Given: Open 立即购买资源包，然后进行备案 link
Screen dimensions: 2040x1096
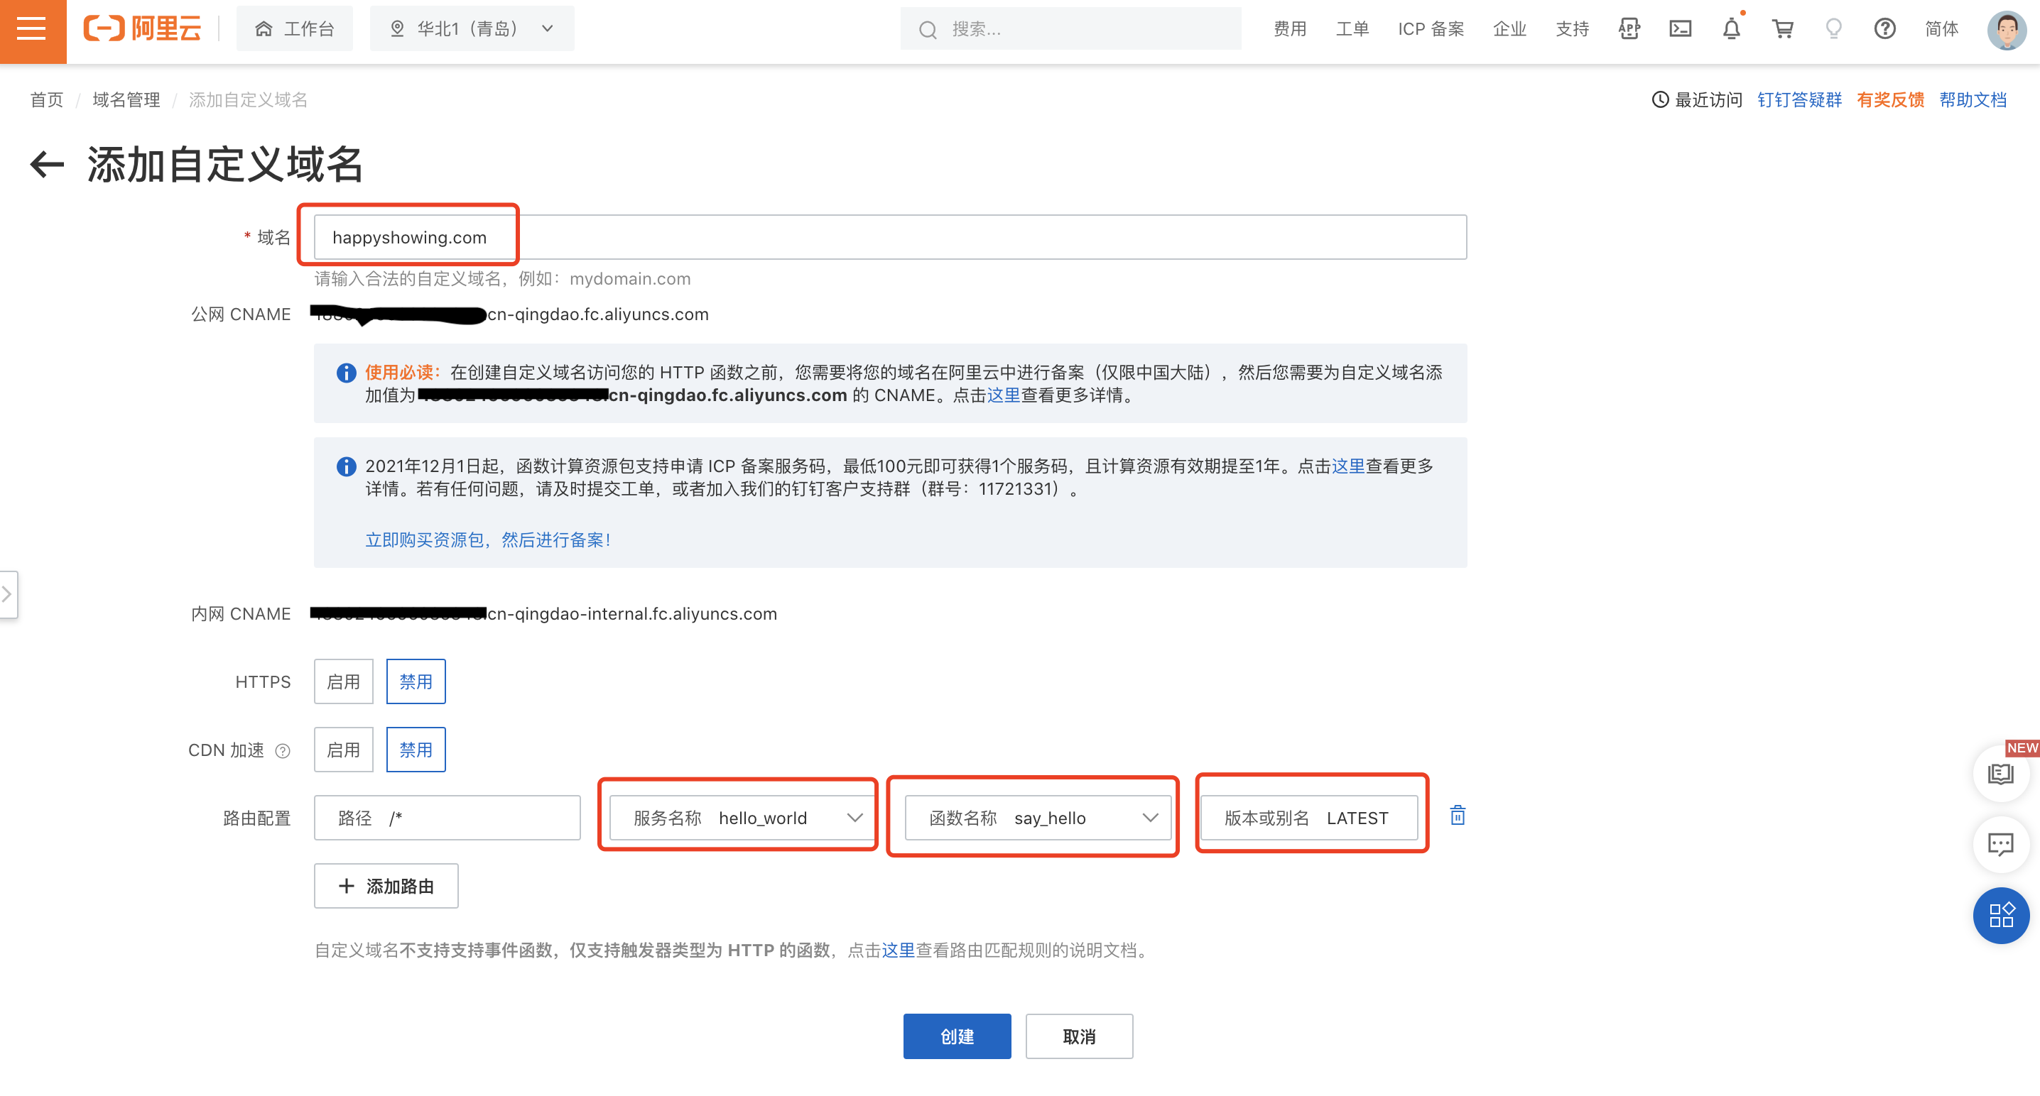Looking at the screenshot, I should point(488,539).
